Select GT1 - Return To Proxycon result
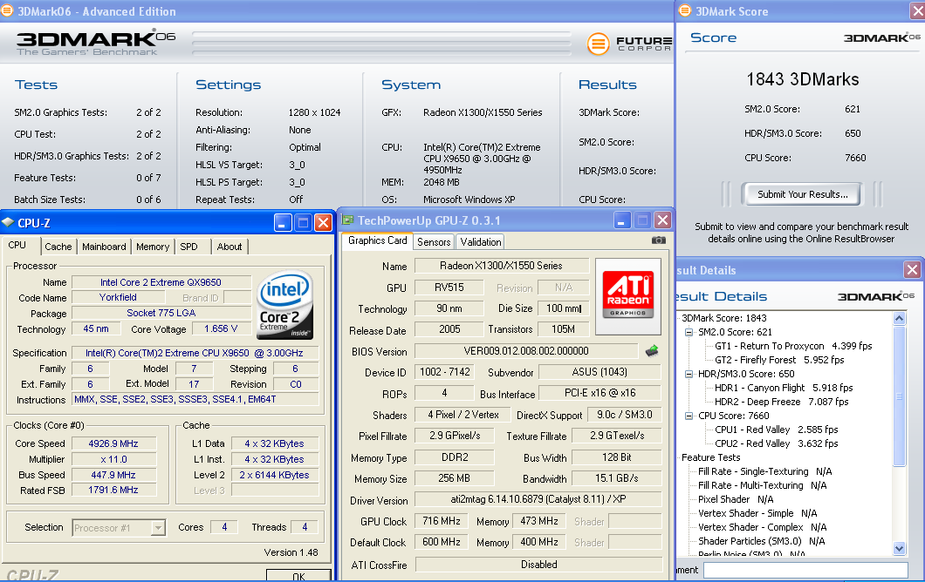Image resolution: width=925 pixels, height=582 pixels. coord(793,347)
